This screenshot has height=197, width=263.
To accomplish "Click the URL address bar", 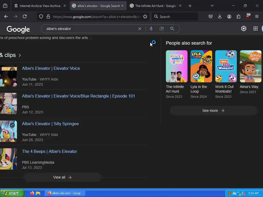I will (97, 17).
